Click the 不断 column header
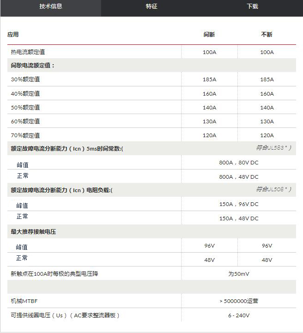The height and width of the screenshot is (333, 303). 267,35
